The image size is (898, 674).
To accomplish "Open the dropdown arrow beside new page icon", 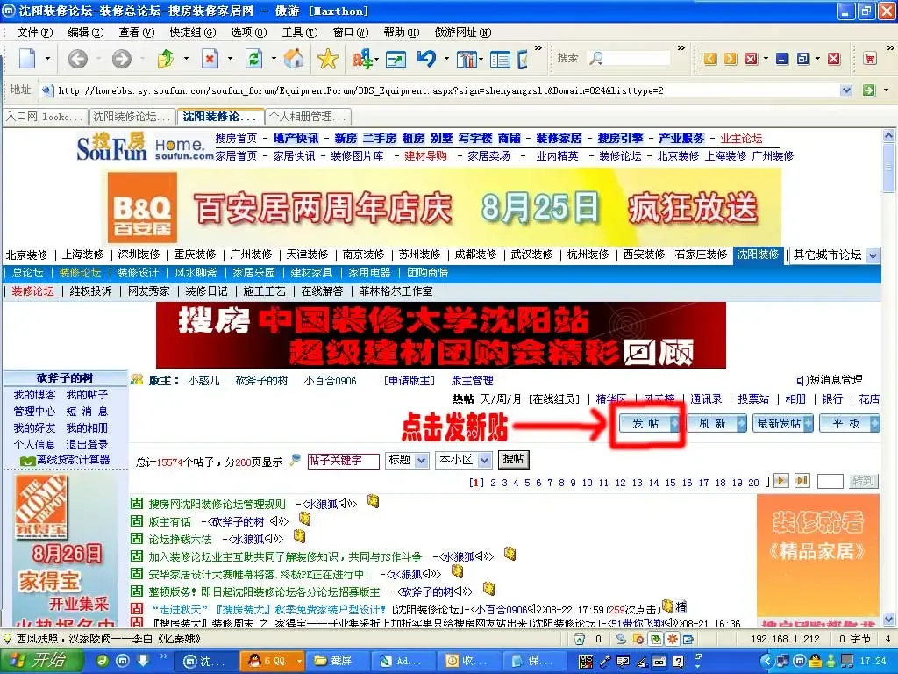I will click(x=47, y=59).
